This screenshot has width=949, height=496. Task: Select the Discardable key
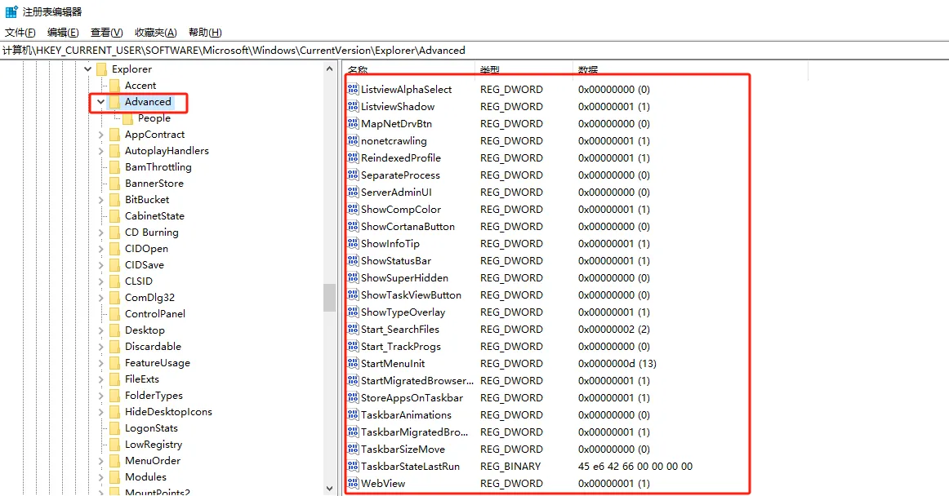coord(153,347)
